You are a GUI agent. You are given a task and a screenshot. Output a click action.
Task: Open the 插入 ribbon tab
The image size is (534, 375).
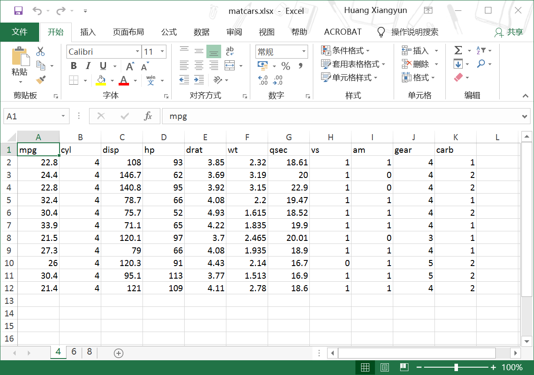[x=88, y=32]
